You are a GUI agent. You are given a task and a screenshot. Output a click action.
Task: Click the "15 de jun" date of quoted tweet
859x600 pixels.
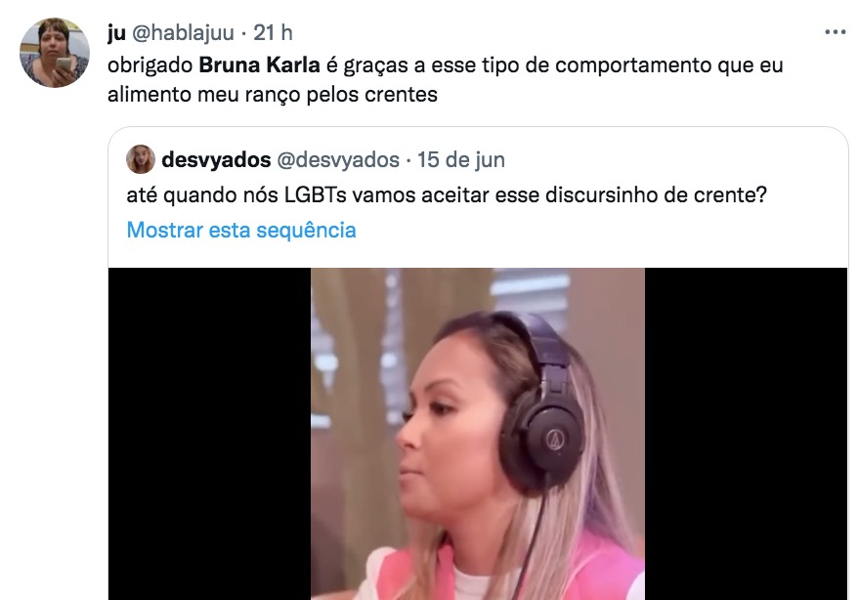point(461,160)
